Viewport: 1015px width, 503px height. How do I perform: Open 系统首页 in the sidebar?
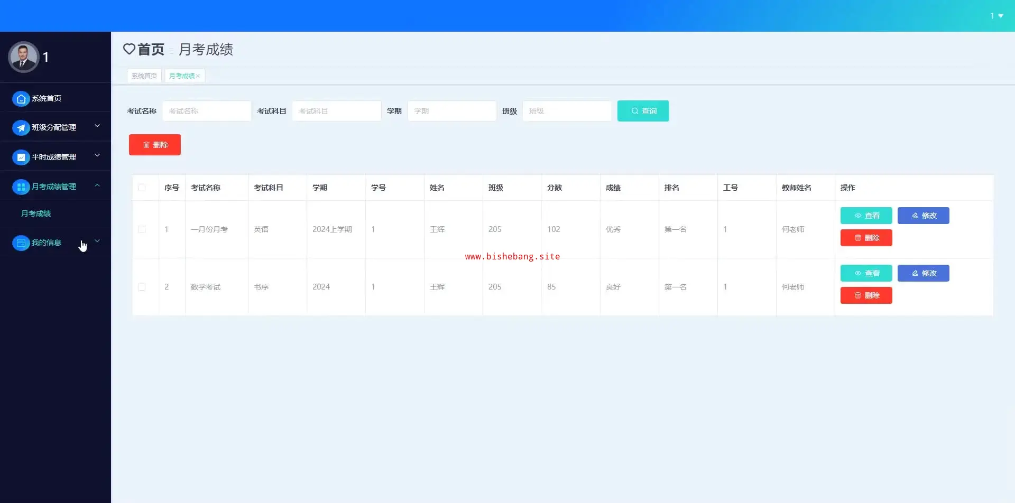(56, 98)
